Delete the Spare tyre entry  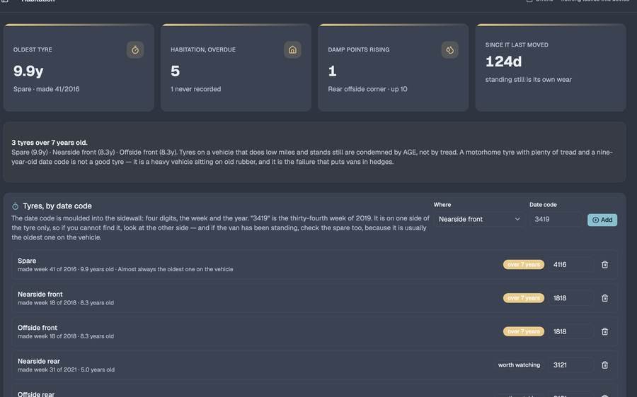[604, 264]
